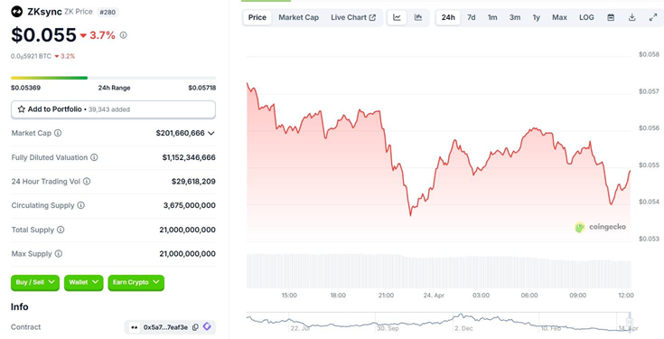Open the Live Chart tab
Viewport: 664px width, 339px height.
coord(353,17)
